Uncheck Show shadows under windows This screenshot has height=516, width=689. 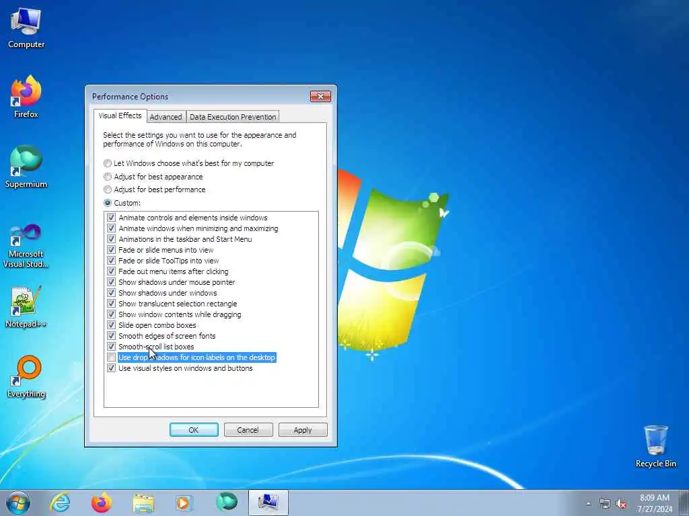[111, 293]
